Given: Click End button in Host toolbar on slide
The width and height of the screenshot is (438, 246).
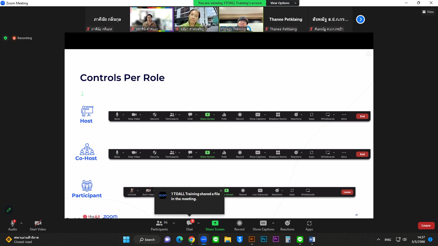Looking at the screenshot, I should (362, 116).
